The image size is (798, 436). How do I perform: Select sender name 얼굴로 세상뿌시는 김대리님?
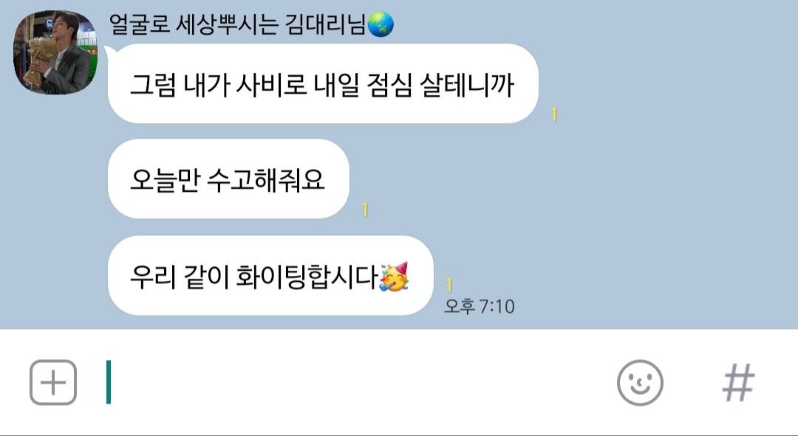tap(238, 24)
